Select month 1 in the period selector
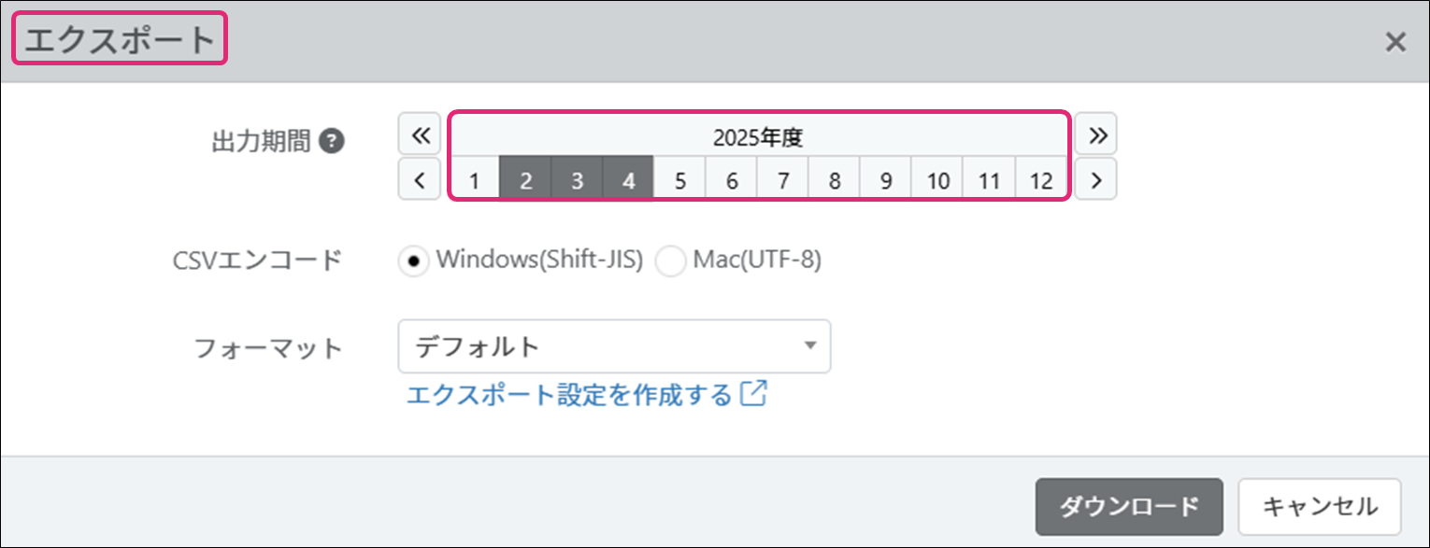The width and height of the screenshot is (1430, 548). coord(475,180)
